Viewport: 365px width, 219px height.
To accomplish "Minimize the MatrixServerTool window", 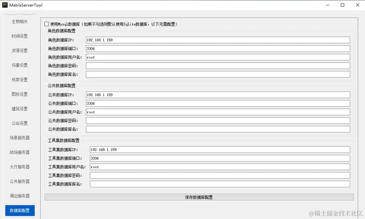I will click(327, 5).
